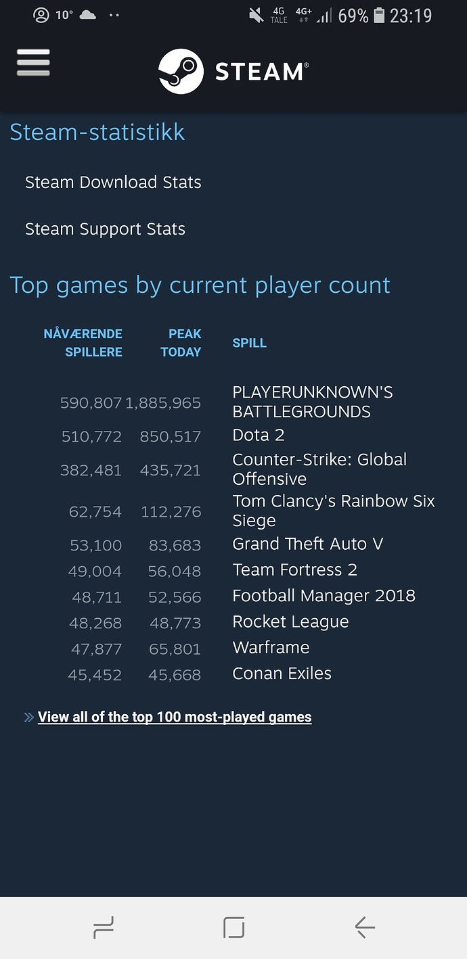Screen dimensions: 467x959
Task: Open the hamburger menu icon
Action: pyautogui.click(x=33, y=63)
